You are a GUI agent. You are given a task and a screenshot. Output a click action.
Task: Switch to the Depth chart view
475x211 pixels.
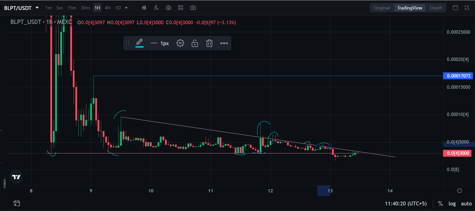pyautogui.click(x=436, y=8)
